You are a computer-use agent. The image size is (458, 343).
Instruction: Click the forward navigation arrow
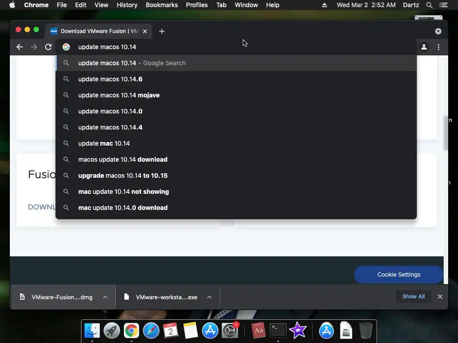pos(34,47)
